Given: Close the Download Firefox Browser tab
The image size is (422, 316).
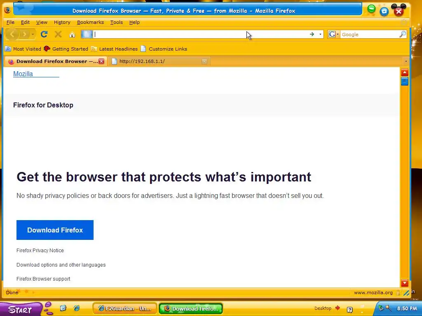Looking at the screenshot, I should point(101,61).
